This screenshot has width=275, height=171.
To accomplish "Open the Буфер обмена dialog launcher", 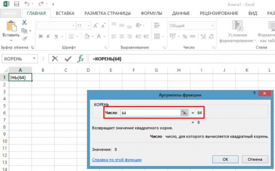I will 32,48.
